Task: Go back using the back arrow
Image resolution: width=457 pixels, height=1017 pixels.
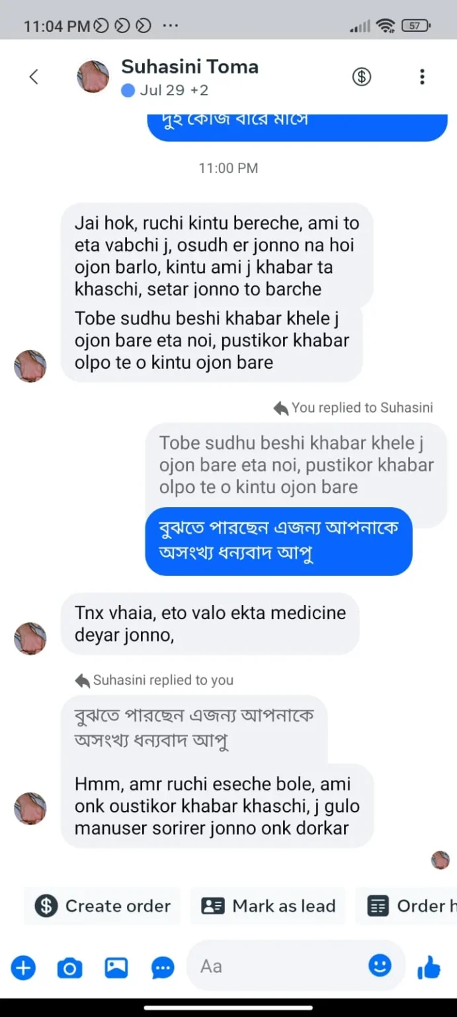Action: click(x=34, y=77)
